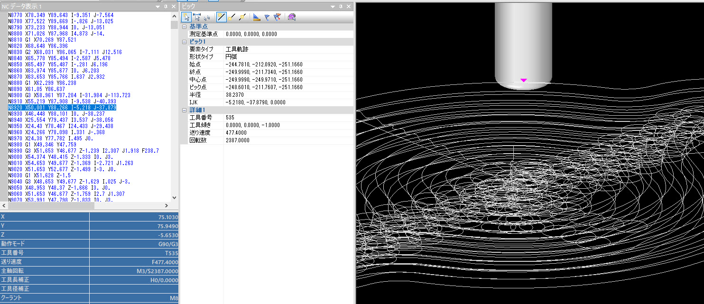The width and height of the screenshot is (704, 304).
Task: Select highlighted NC line N8920
Action: pos(63,108)
